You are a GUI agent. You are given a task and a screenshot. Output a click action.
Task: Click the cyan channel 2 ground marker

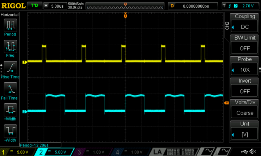coord(25,112)
